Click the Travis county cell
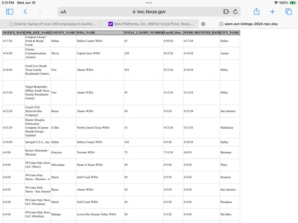 [63, 53]
